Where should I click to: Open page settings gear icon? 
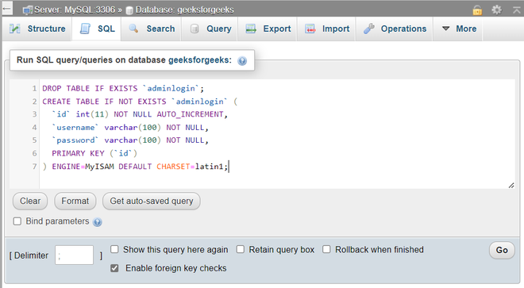pyautogui.click(x=496, y=10)
